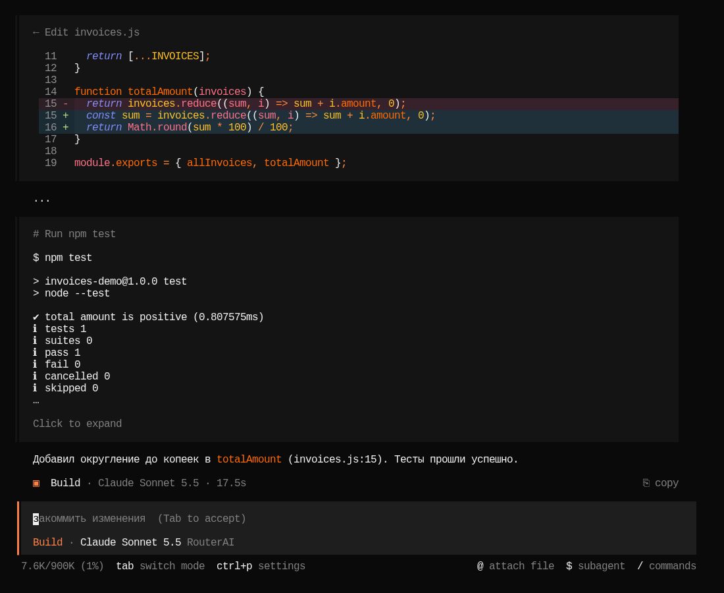Click the 'ctrl+p settings' hint
The image size is (724, 593).
[261, 566]
